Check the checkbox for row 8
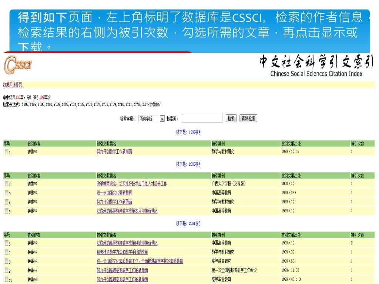The width and height of the screenshot is (379, 284). tap(7, 261)
